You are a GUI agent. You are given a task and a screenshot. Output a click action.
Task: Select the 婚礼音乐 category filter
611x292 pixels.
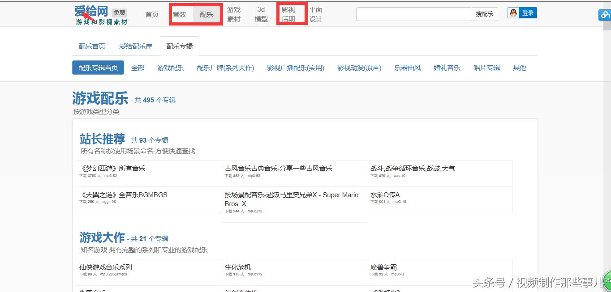[x=447, y=68]
